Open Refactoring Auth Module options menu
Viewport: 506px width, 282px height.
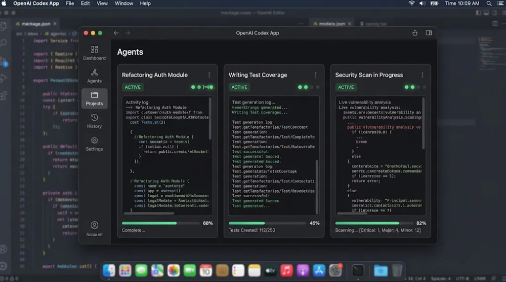click(x=209, y=74)
